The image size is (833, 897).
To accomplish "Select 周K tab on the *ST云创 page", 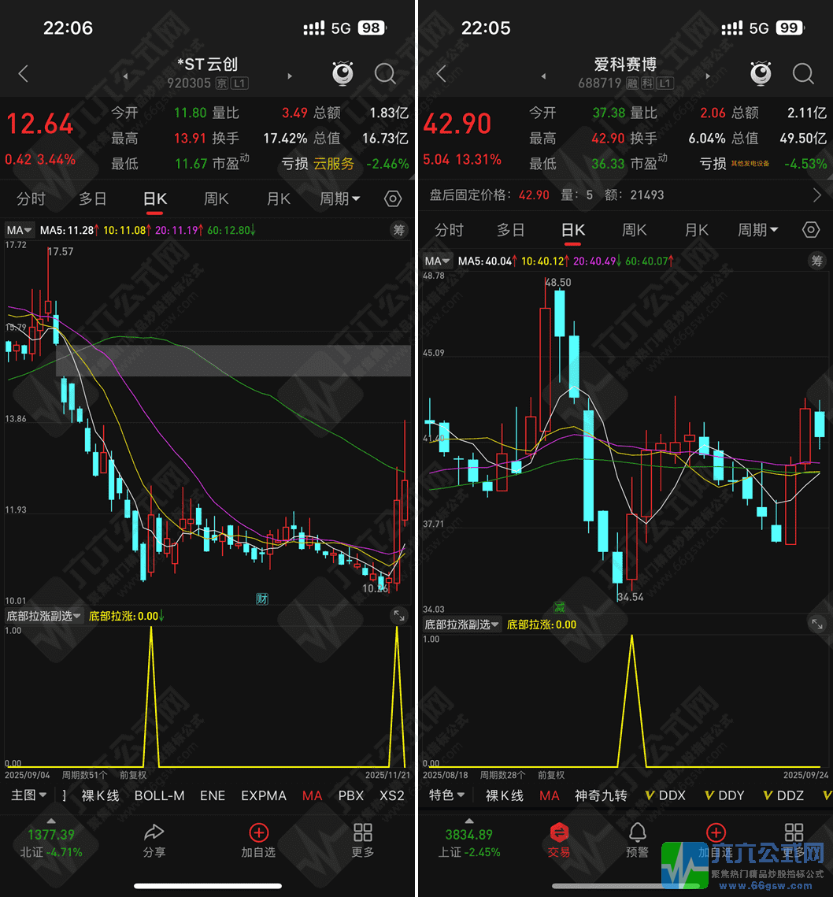I will 217,199.
